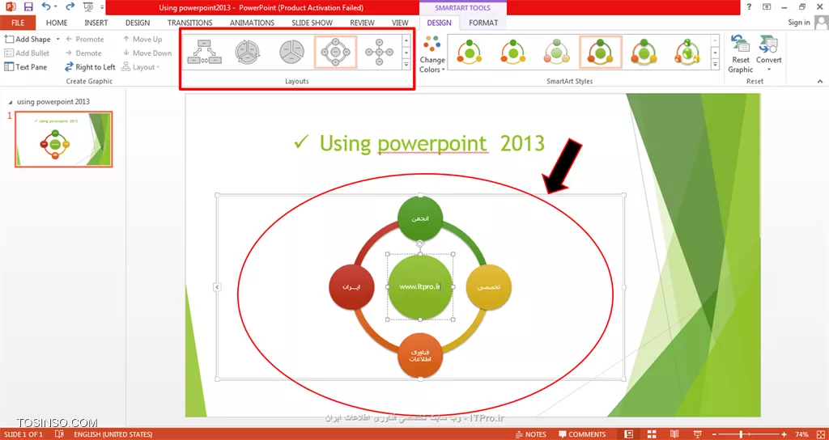This screenshot has height=440, width=829.
Task: Open the Change Colors dropdown
Action: (432, 54)
